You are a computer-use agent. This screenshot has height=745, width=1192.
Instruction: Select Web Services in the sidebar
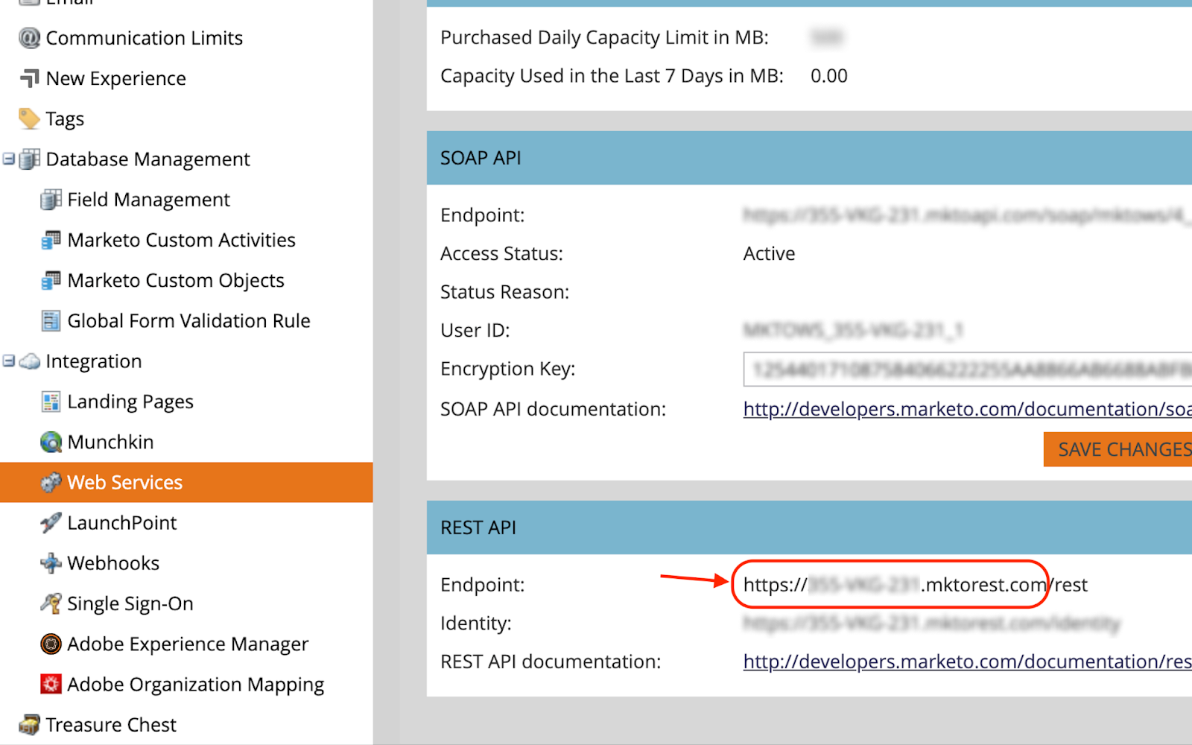tap(124, 483)
